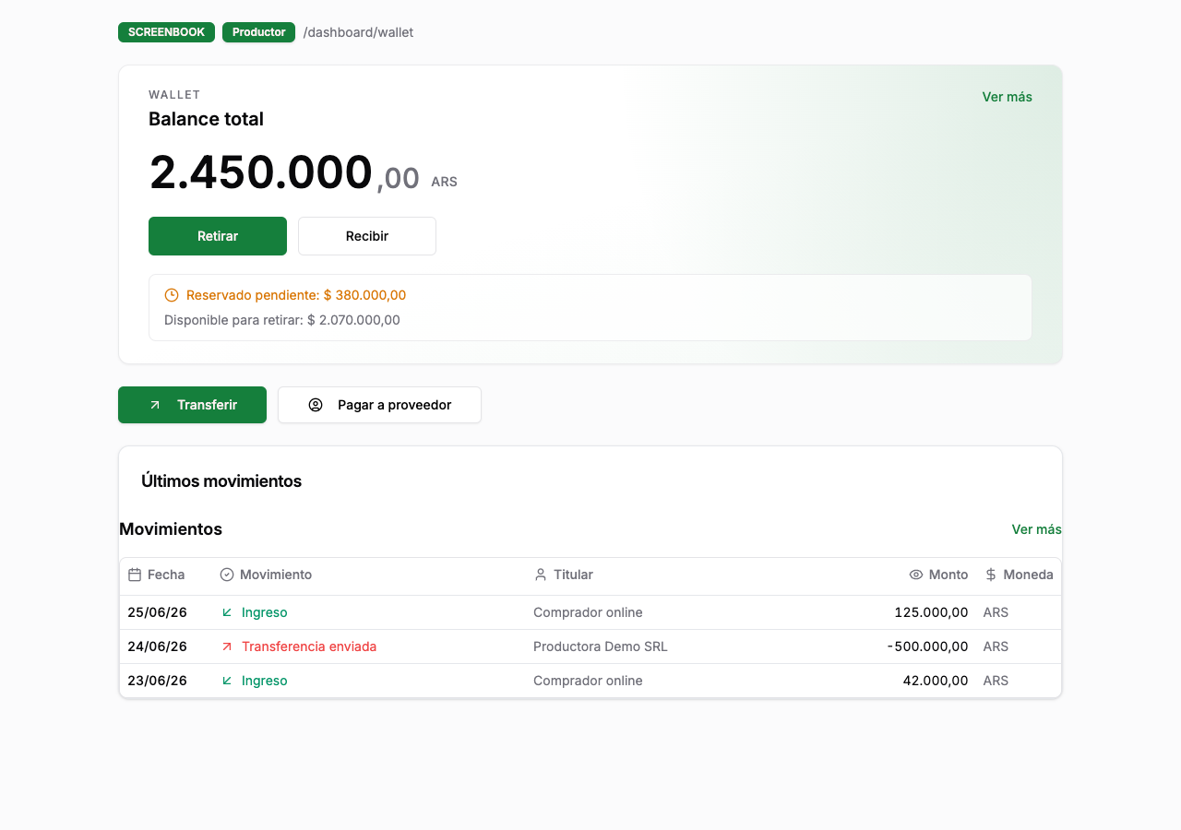Click the check-circle icon in Movimiento header
Screen dimensions: 1181x830
pos(227,575)
